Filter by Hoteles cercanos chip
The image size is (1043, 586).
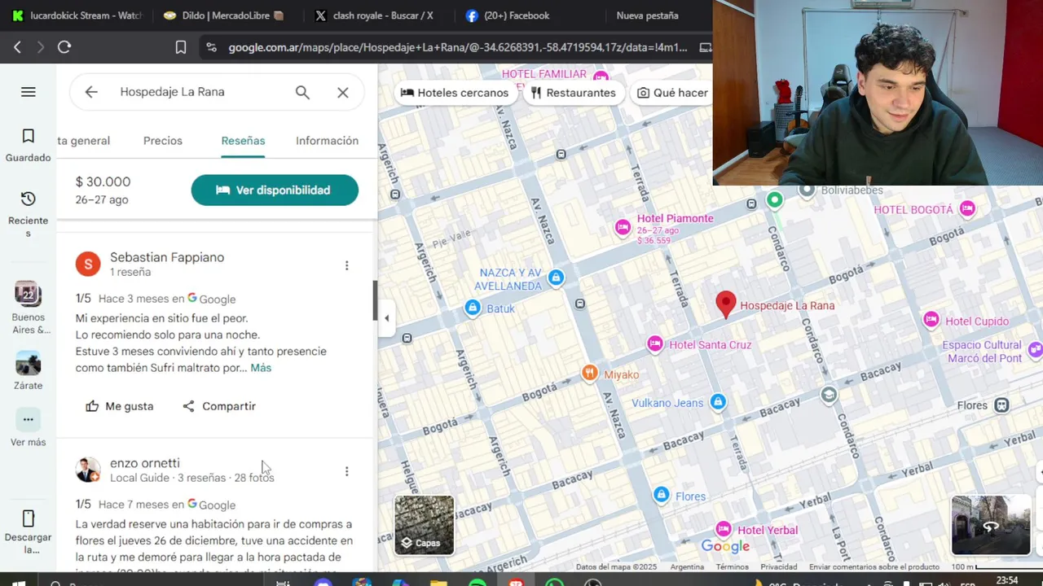pos(455,93)
